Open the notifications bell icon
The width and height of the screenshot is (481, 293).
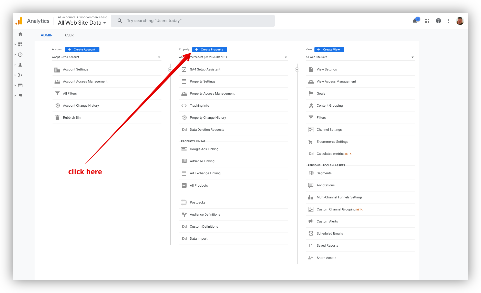(x=415, y=21)
